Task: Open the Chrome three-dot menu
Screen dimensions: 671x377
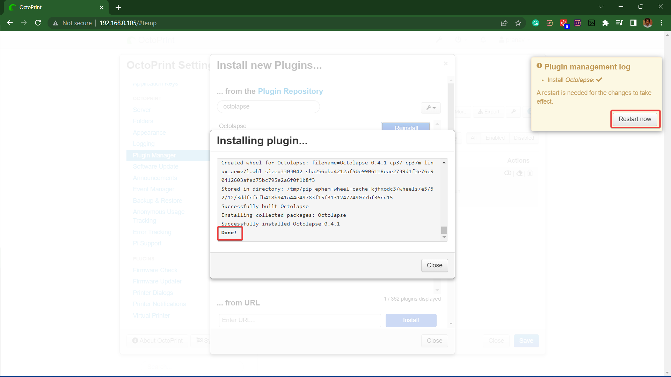Action: 661,23
